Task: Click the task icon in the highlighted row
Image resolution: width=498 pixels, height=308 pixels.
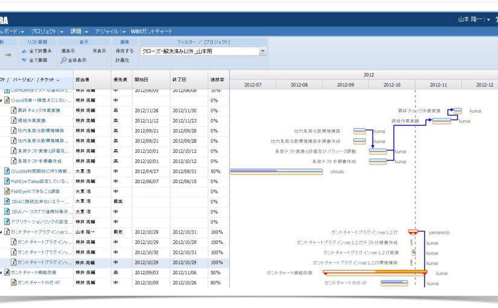Action: [x=14, y=262]
